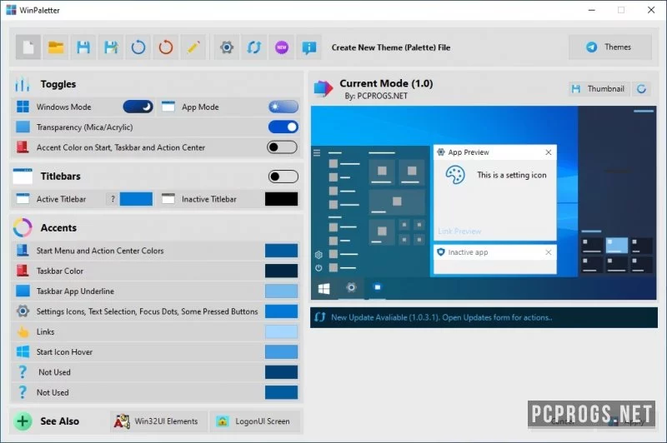Click the second Not Used blue swatch
This screenshot has height=443, width=667.
click(x=281, y=392)
